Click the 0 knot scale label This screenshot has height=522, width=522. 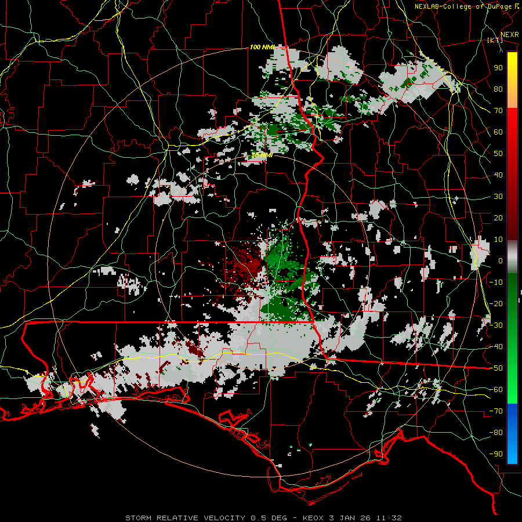[501, 261]
